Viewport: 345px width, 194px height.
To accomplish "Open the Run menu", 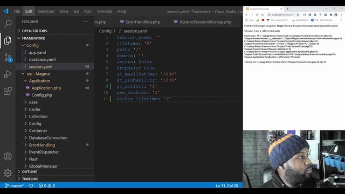I will pos(87,11).
